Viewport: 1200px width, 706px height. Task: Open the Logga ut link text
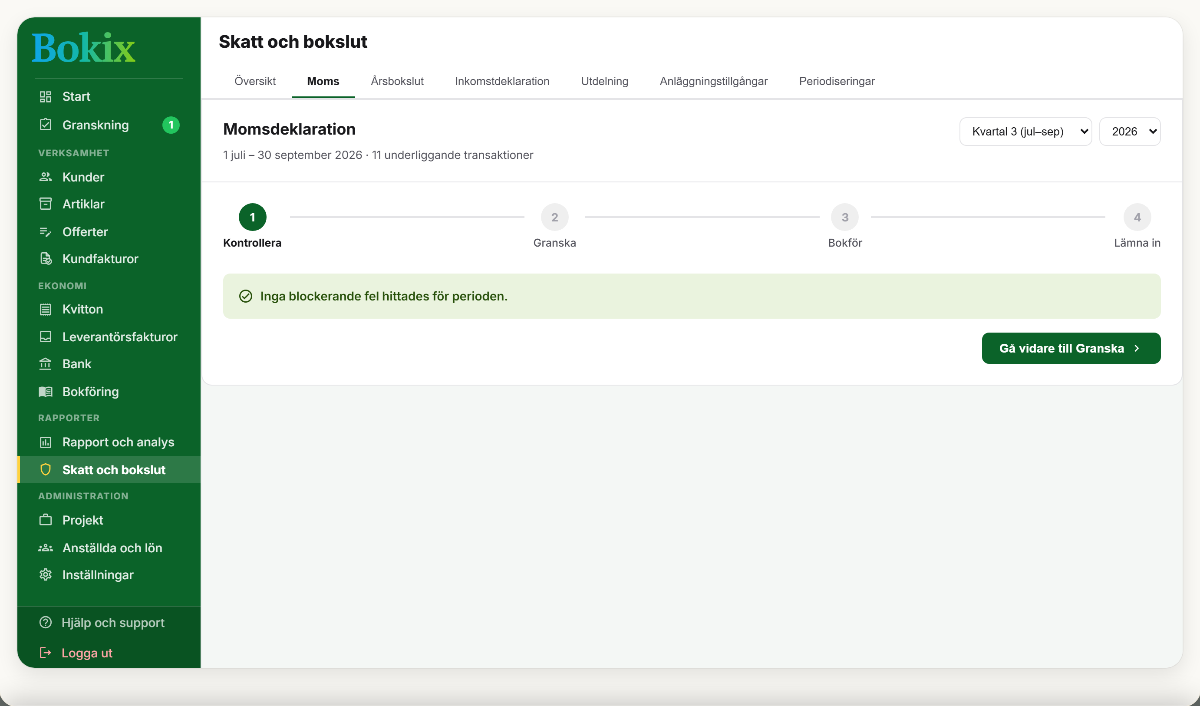(87, 653)
